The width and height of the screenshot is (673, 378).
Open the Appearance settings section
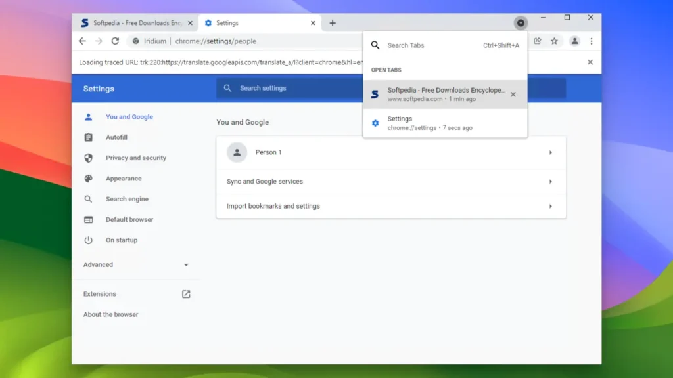tap(125, 178)
